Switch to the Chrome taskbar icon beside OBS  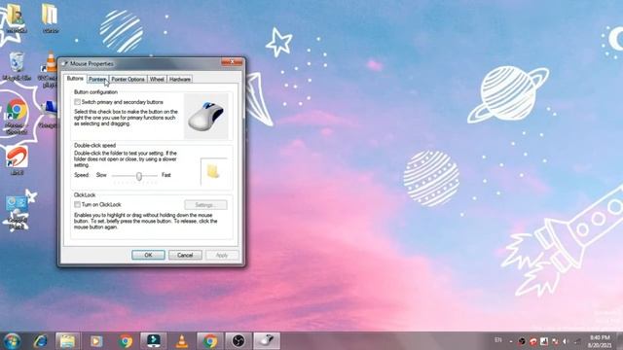tap(210, 341)
